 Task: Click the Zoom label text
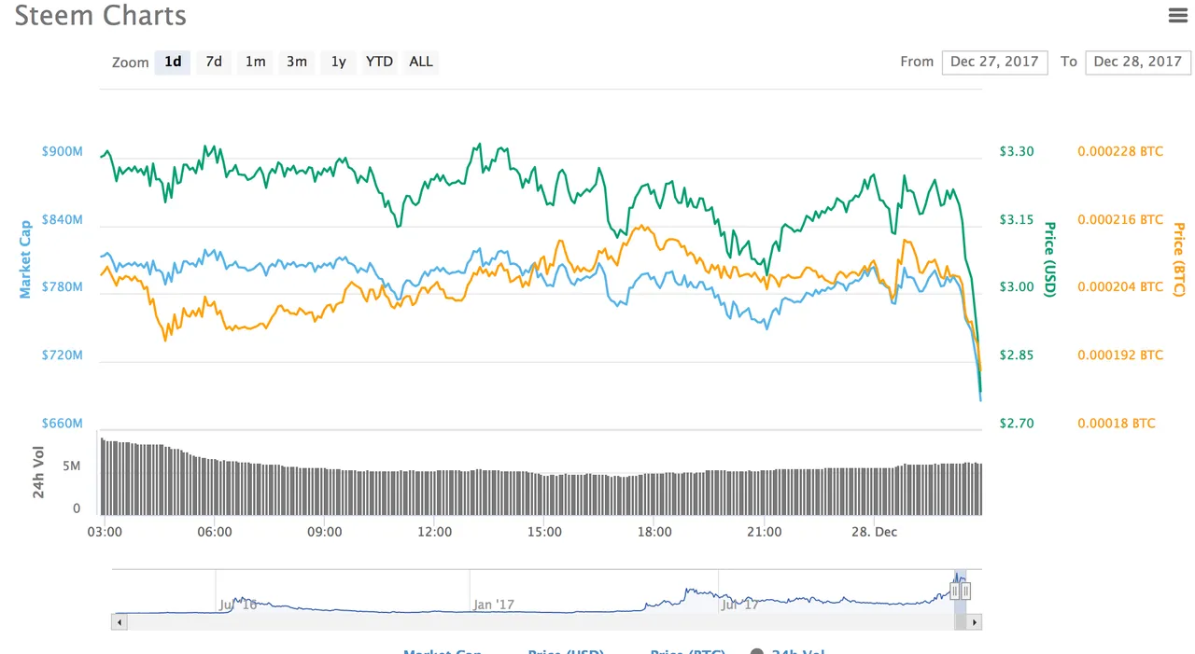[131, 63]
